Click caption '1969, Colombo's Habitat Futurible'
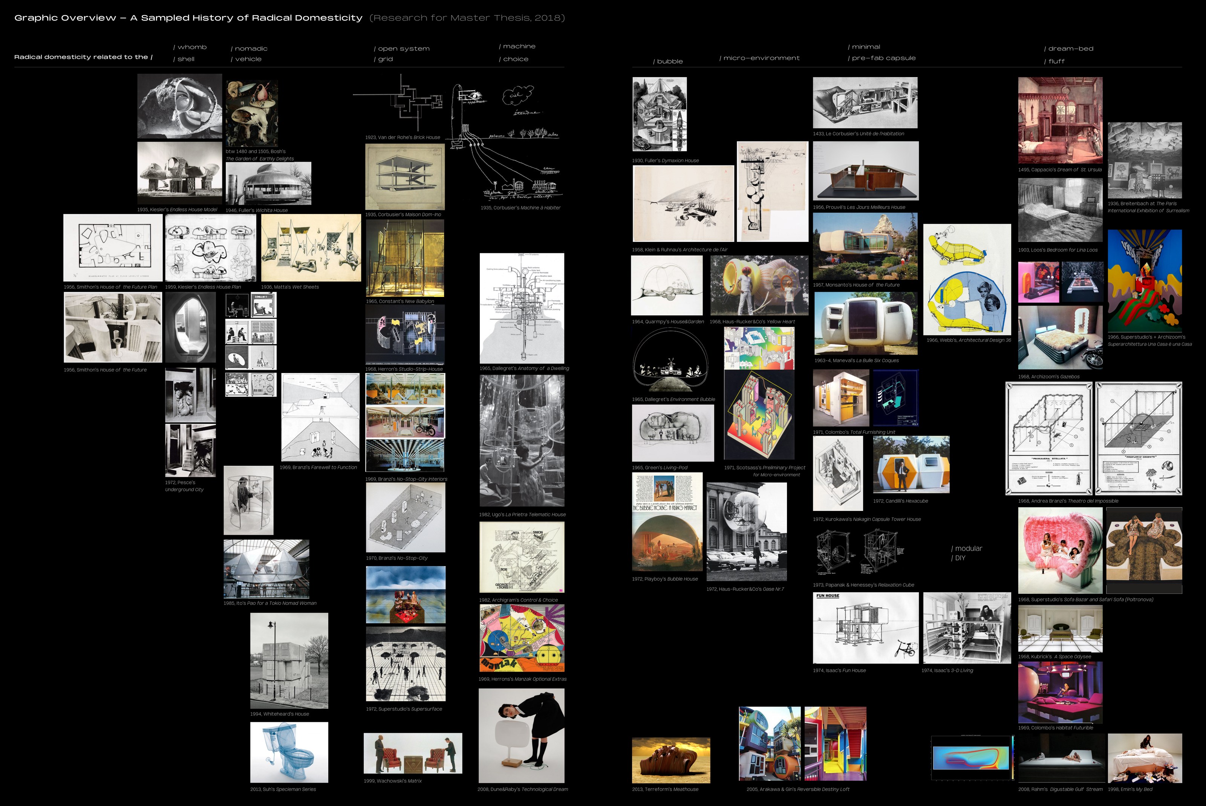 tap(1056, 728)
